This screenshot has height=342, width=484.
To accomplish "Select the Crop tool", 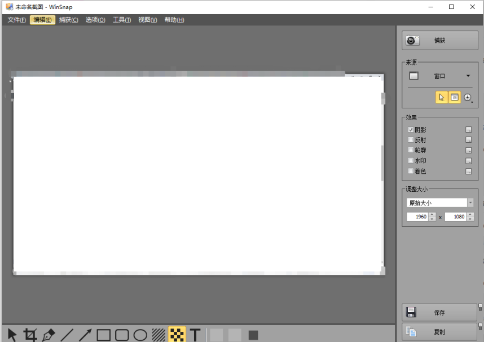I will tap(30, 335).
